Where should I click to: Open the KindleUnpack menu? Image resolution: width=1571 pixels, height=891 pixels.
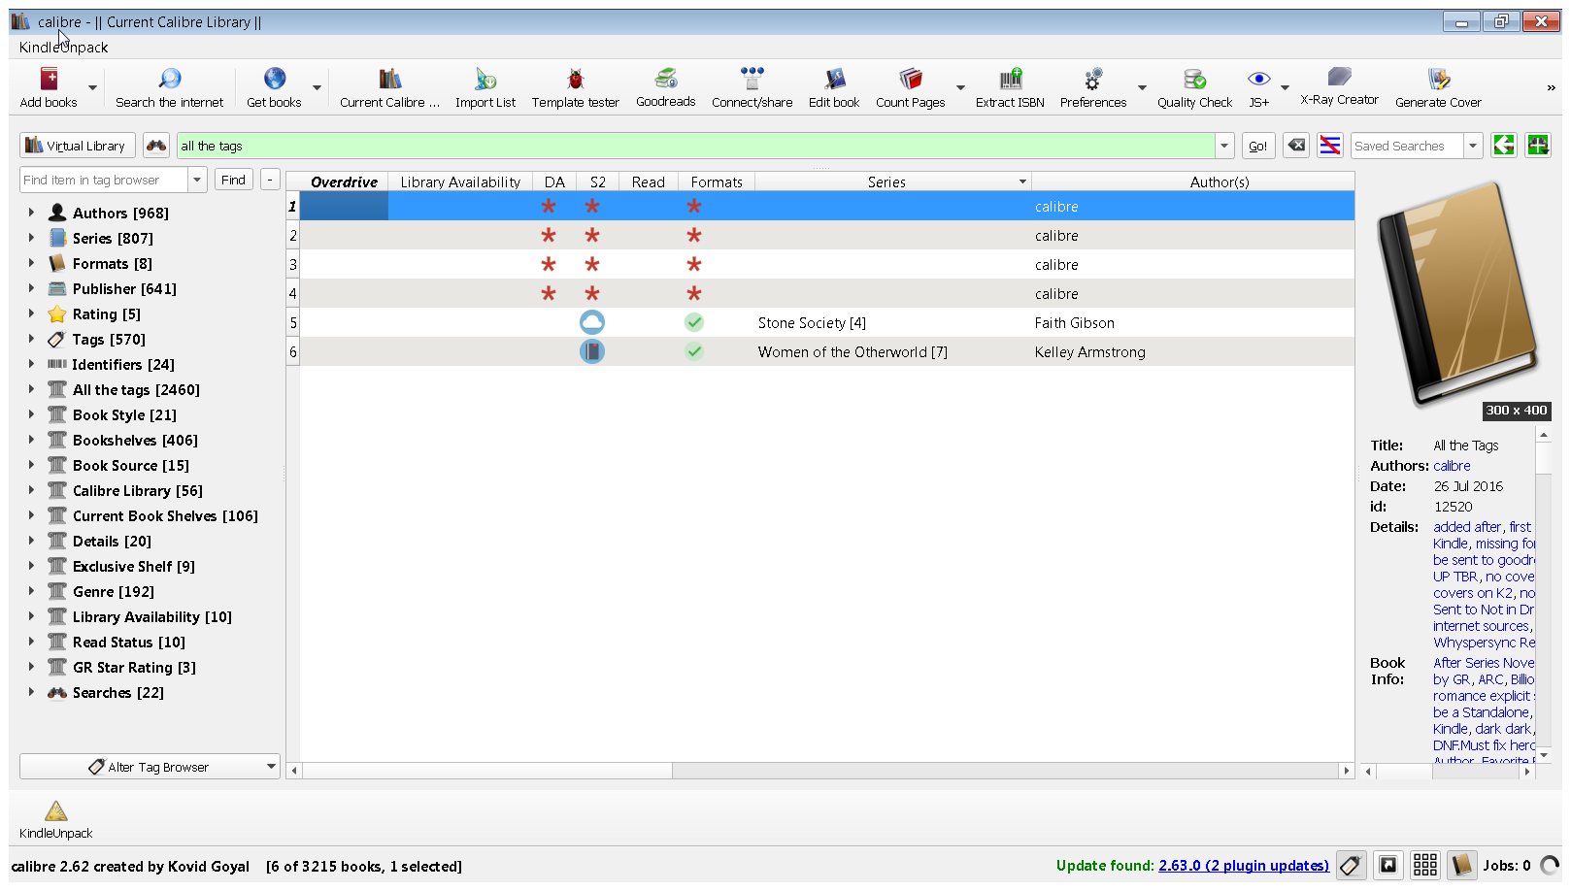[63, 47]
